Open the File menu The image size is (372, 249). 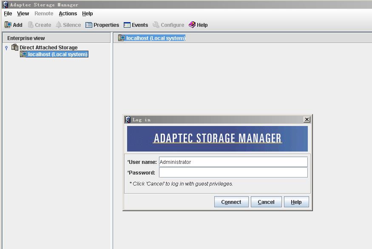8,14
